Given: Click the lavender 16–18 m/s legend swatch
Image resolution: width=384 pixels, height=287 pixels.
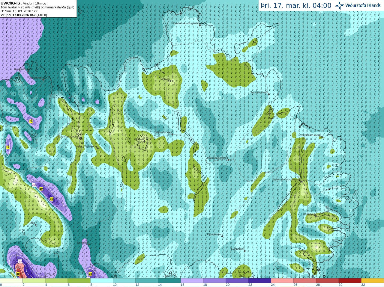Looking at the screenshot, I should pyautogui.click(x=192, y=281).
